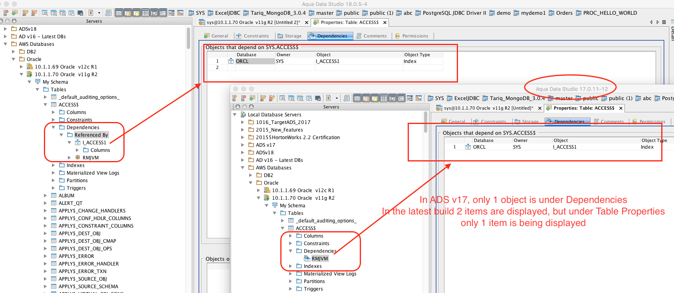
Task: Select the APPLY$_CHANGE_HANDLERS table
Action: pos(92,211)
